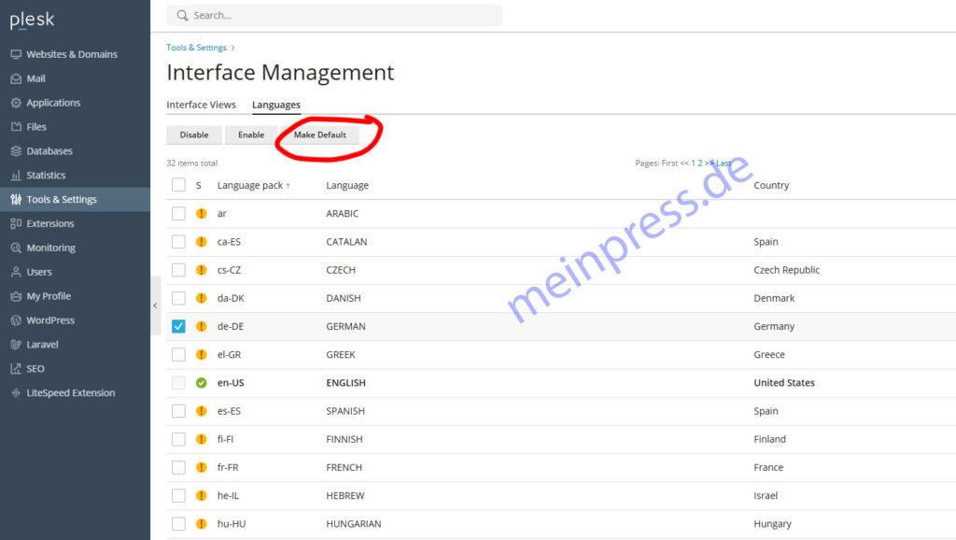
Task: Switch to the Interface Views tab
Action: [201, 105]
